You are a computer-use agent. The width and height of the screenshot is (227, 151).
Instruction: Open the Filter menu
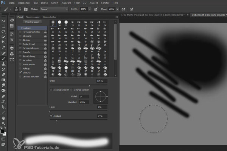77,3
